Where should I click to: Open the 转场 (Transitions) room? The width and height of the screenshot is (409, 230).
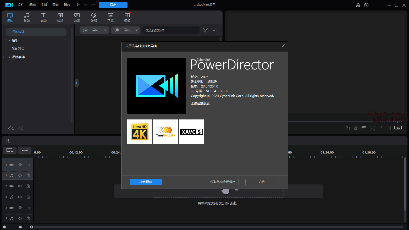pos(60,17)
